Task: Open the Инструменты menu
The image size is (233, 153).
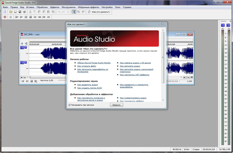Action: (69, 7)
